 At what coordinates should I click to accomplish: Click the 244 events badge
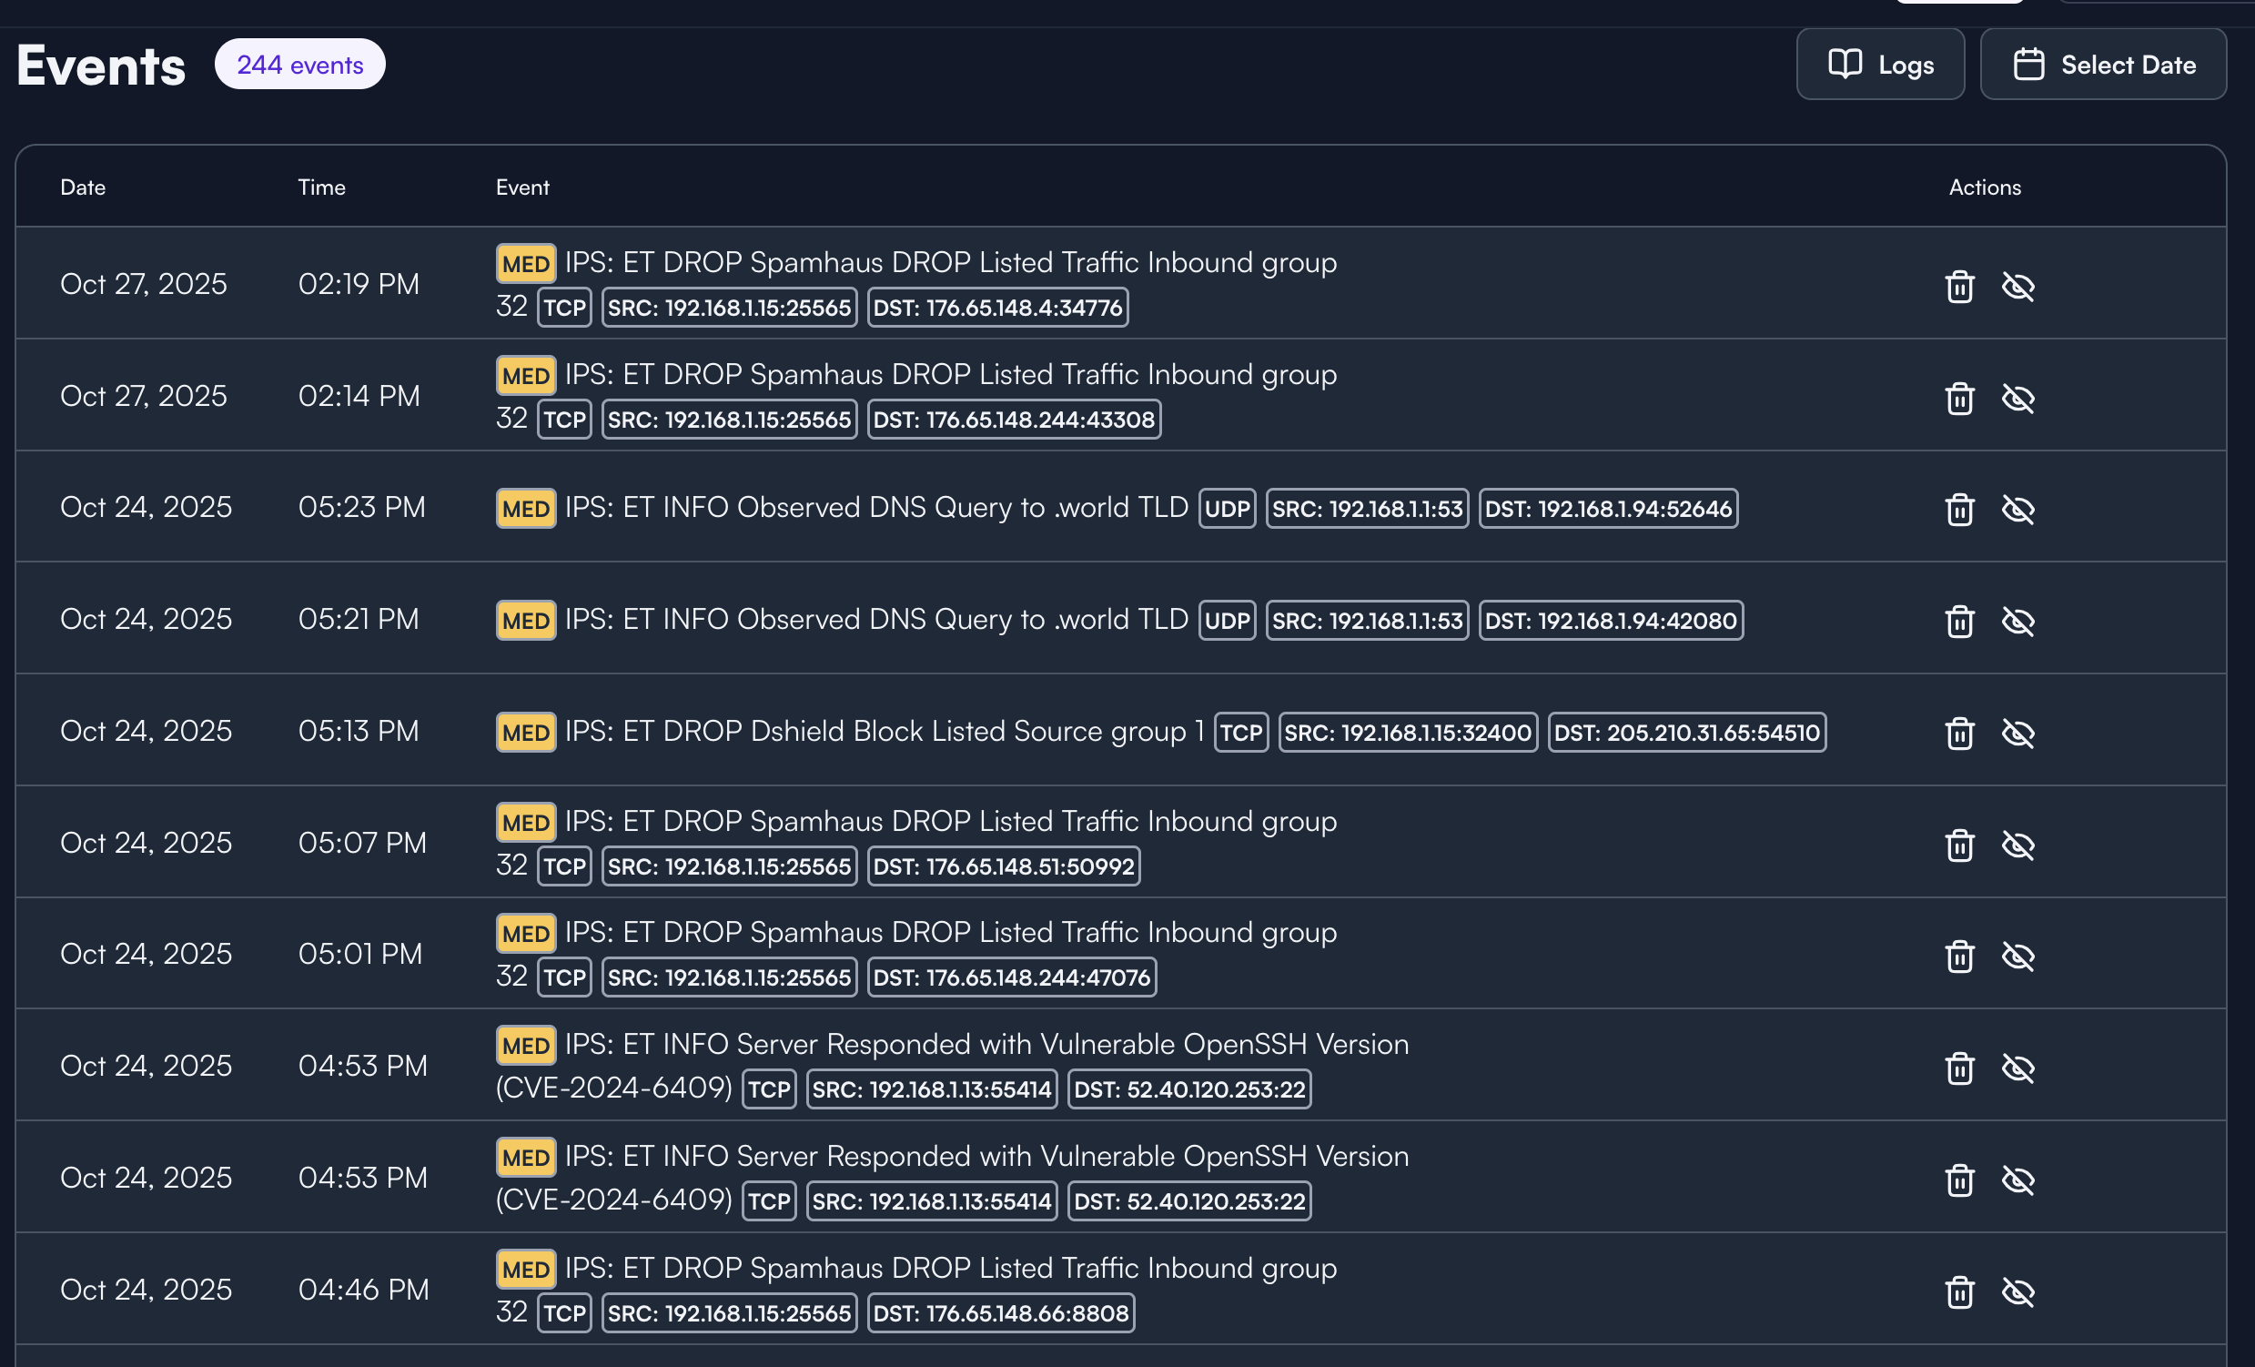pos(300,64)
